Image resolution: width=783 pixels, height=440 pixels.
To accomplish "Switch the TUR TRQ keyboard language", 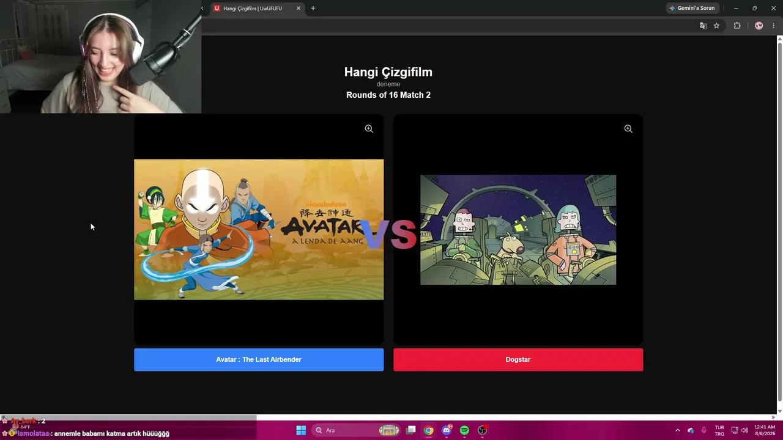I will tap(719, 430).
